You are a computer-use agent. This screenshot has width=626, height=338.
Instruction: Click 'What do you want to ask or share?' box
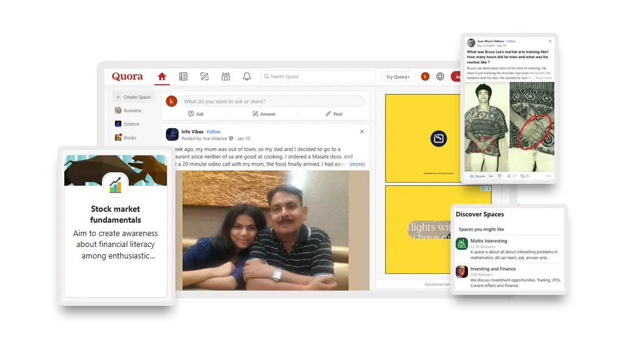click(272, 101)
